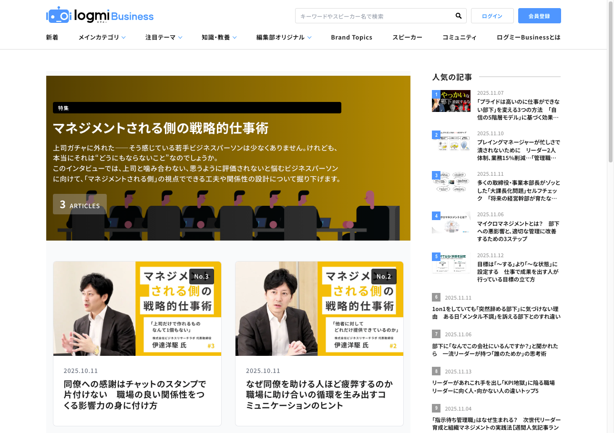
Task: Open the rank 4 popular article thumbnail
Action: pyautogui.click(x=451, y=222)
